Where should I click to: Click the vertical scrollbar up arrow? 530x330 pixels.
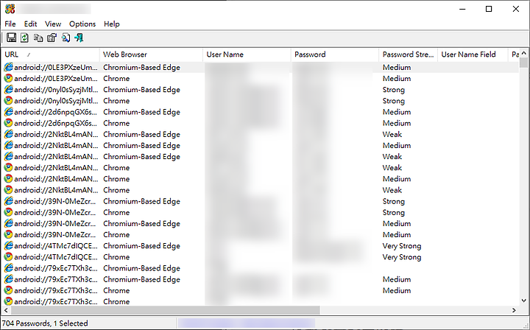point(523,53)
